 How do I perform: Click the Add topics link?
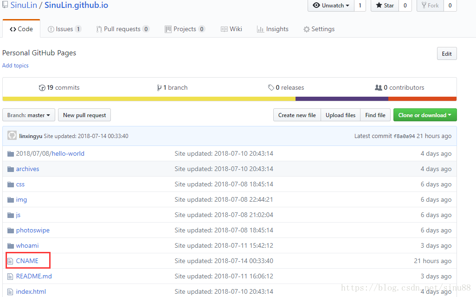[15, 66]
